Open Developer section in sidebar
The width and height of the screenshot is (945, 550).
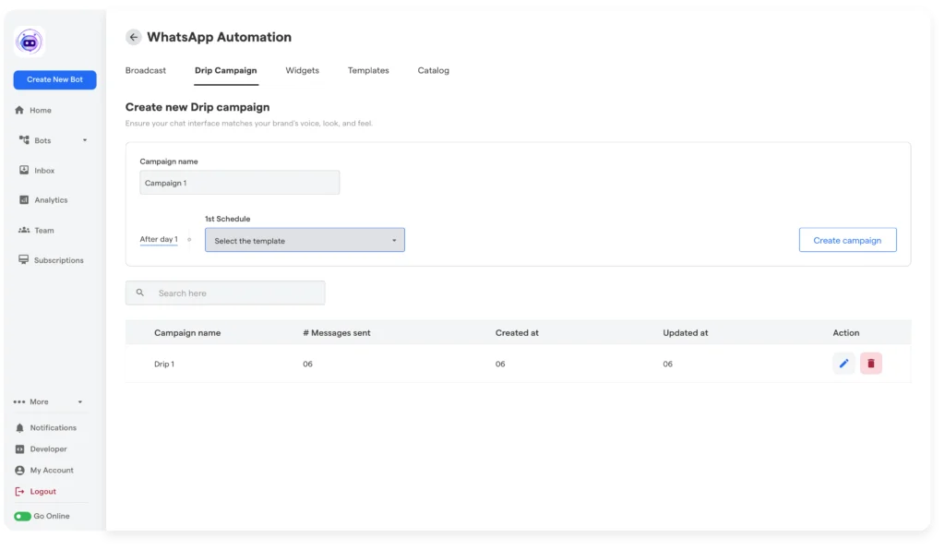[x=48, y=449]
